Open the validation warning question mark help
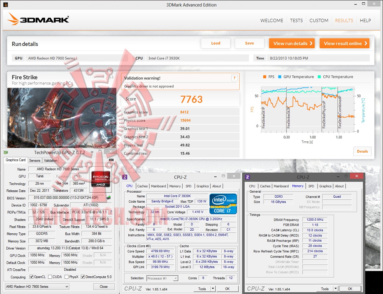 coord(234,78)
